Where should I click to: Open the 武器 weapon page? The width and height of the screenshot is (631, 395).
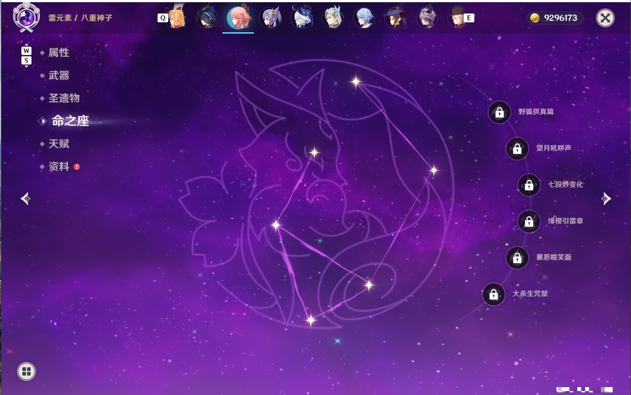(59, 76)
